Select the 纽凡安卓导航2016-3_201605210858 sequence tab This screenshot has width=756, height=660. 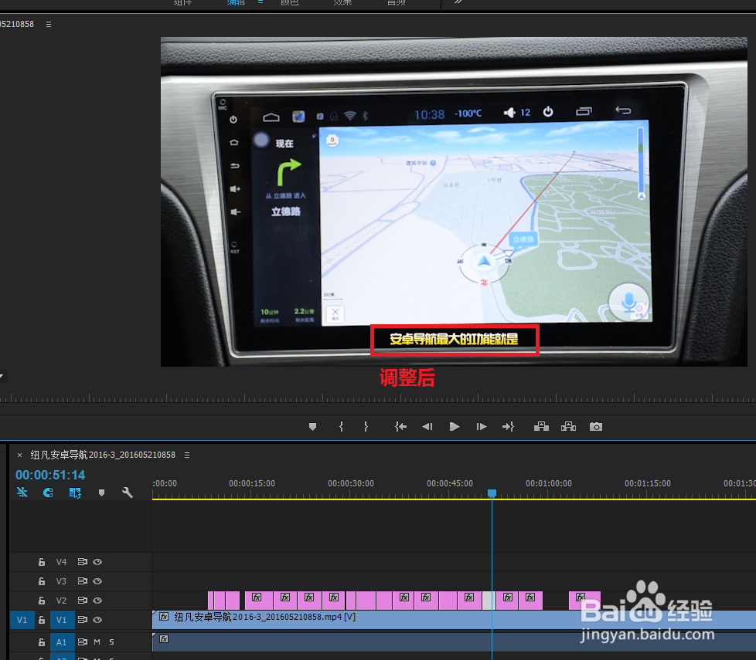[103, 455]
